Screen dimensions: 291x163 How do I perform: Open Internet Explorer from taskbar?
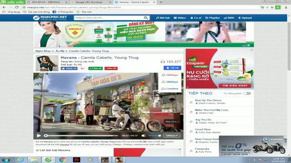[20, 160]
